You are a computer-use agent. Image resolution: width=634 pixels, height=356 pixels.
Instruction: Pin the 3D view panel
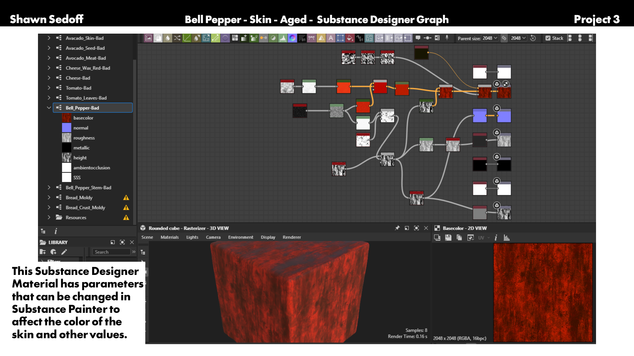[x=397, y=228]
